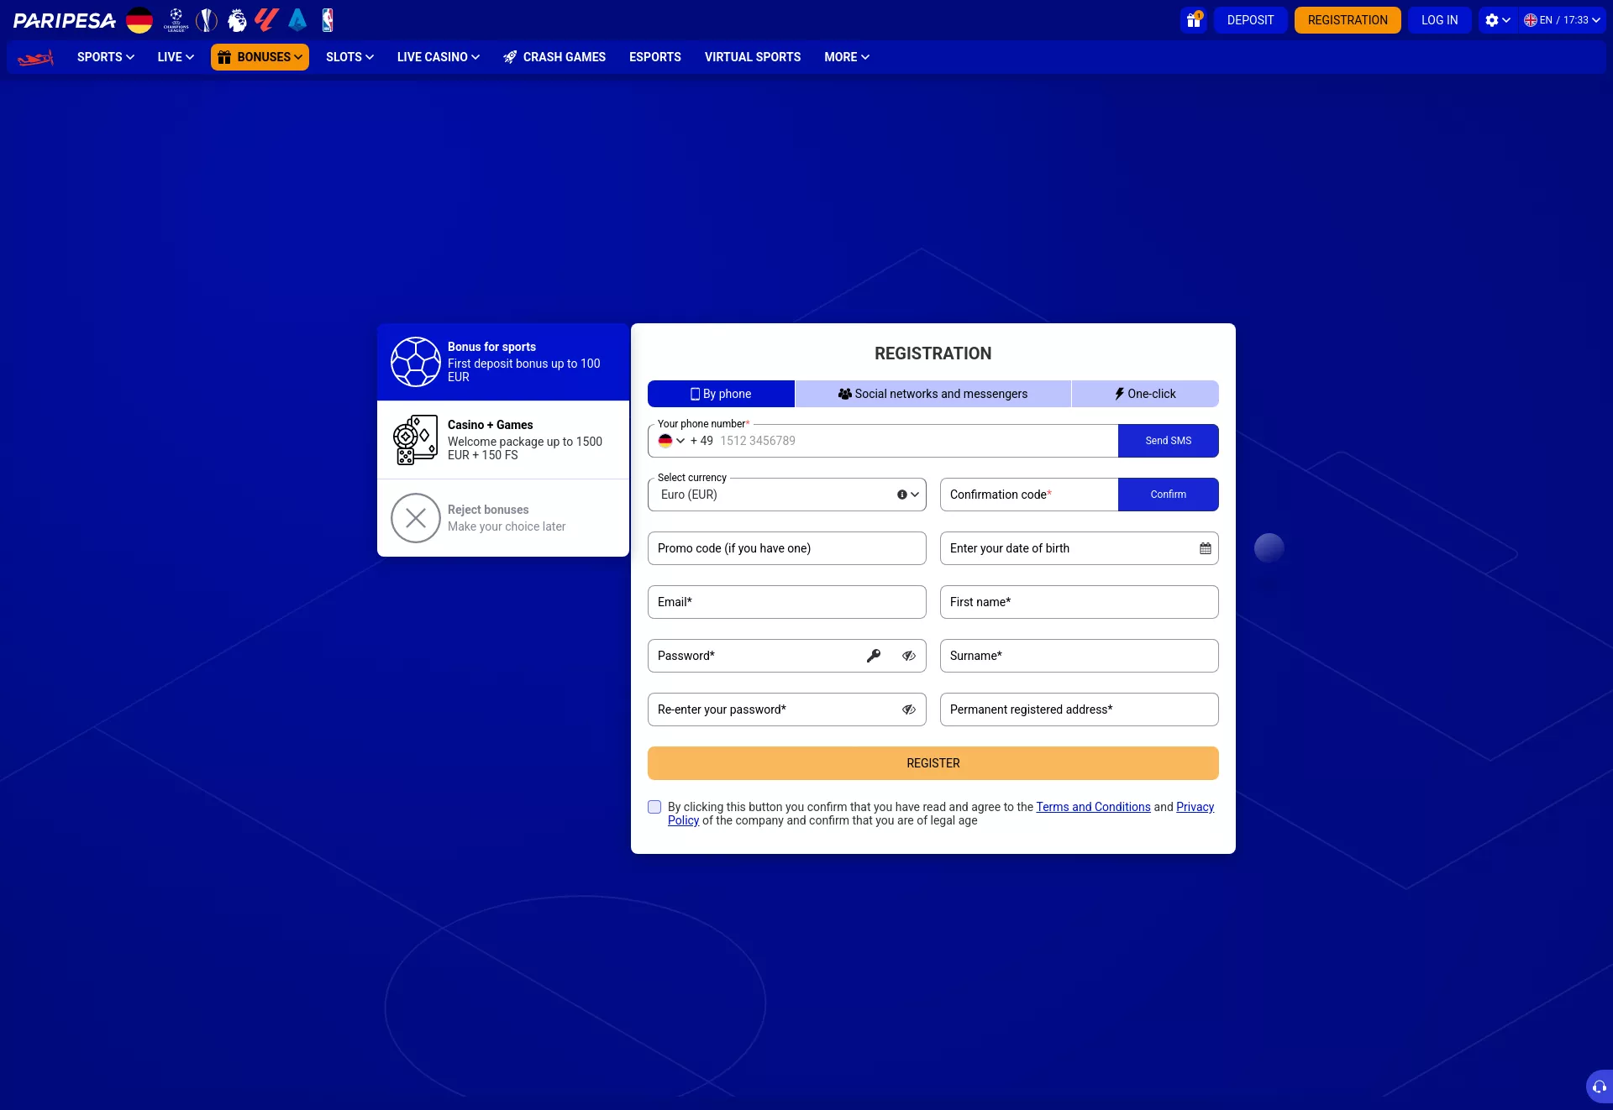The height and width of the screenshot is (1110, 1613).
Task: Open the Select currency dropdown
Action: click(x=787, y=495)
